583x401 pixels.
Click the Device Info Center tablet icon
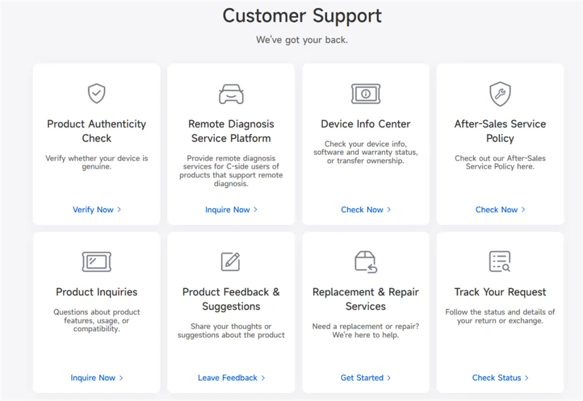(366, 94)
